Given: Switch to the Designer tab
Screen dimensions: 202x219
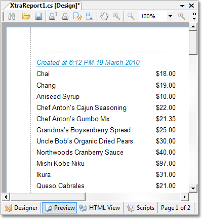Looking at the screenshot, I should [21, 208].
